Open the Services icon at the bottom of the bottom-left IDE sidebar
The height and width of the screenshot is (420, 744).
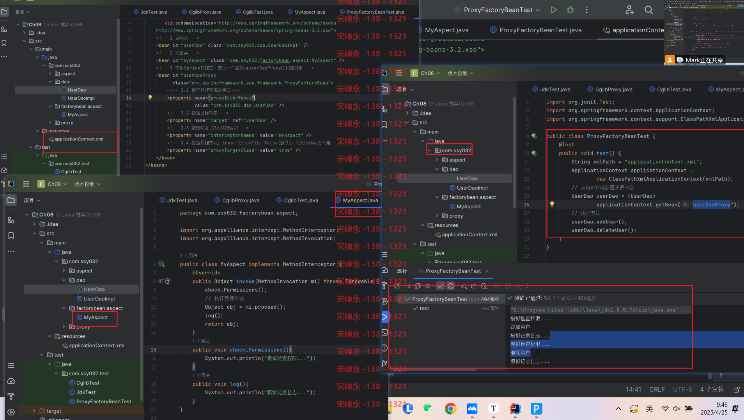pyautogui.click(x=11, y=412)
